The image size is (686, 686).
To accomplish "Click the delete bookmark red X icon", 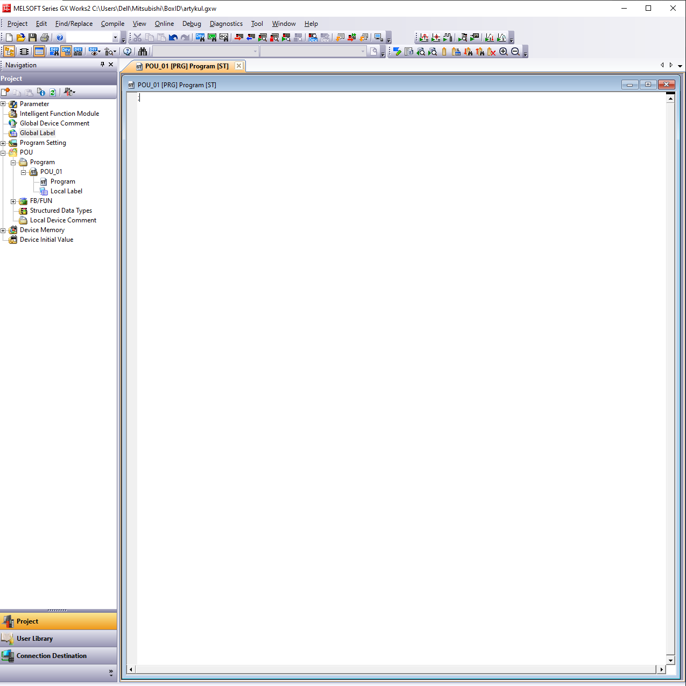I will click(x=492, y=52).
